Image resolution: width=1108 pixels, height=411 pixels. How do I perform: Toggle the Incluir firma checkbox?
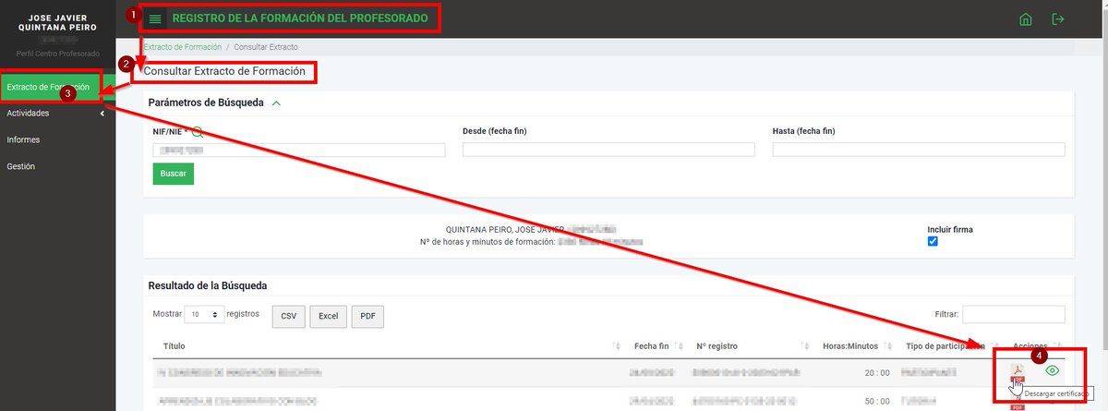tap(933, 241)
